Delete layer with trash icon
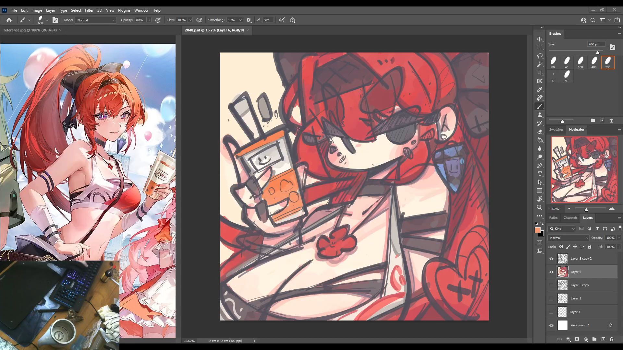Image resolution: width=623 pixels, height=350 pixels. point(612,339)
